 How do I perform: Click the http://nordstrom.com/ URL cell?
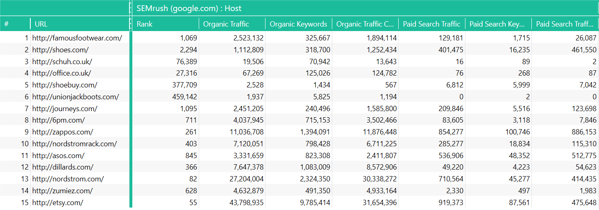coord(68,179)
